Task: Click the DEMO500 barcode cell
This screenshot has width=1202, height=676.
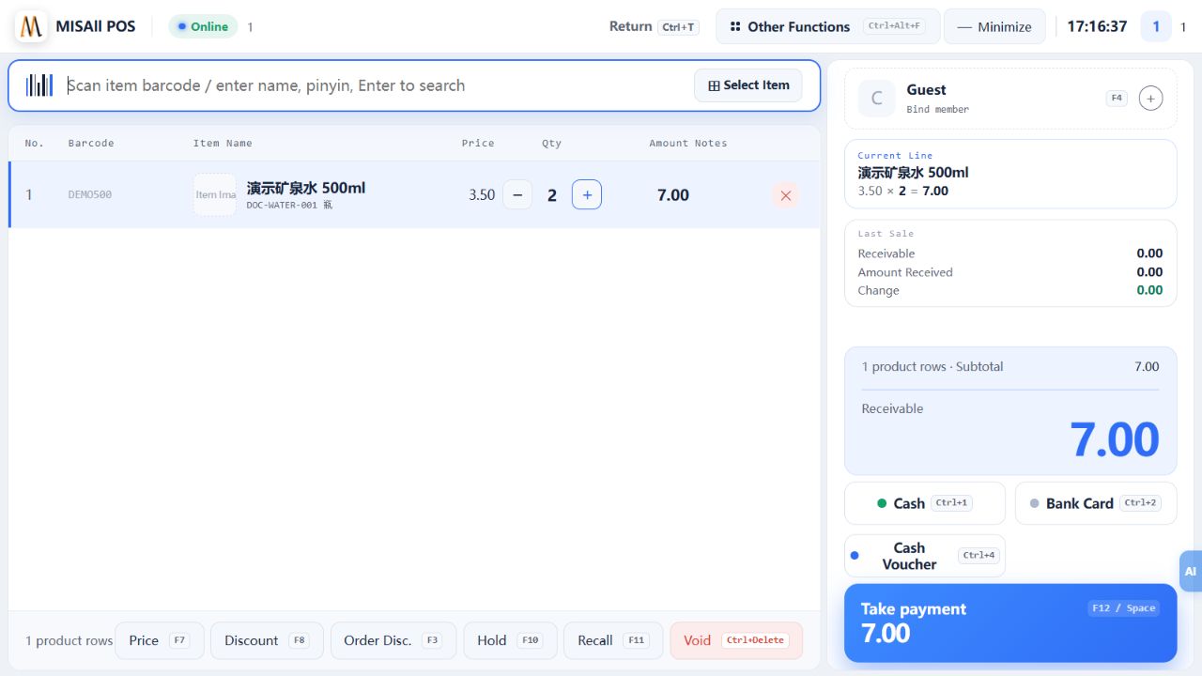Action: click(x=90, y=195)
